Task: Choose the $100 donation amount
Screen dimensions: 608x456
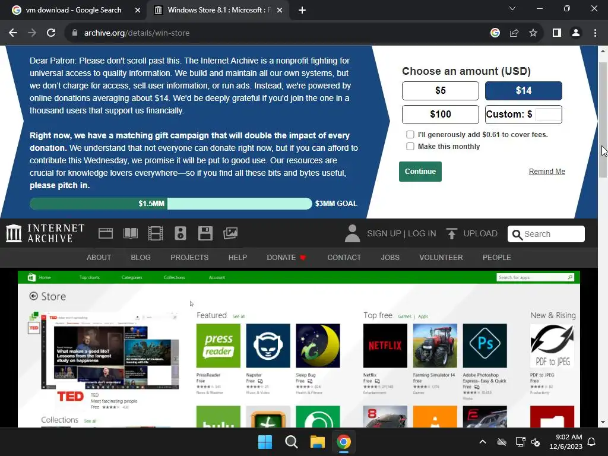Action: (440, 115)
